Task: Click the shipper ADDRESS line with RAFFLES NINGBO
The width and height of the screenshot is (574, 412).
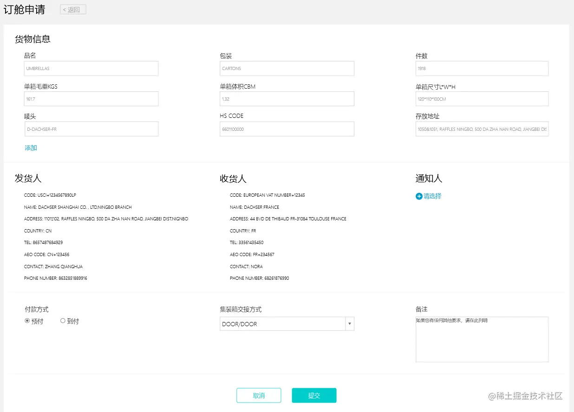Action: click(106, 219)
